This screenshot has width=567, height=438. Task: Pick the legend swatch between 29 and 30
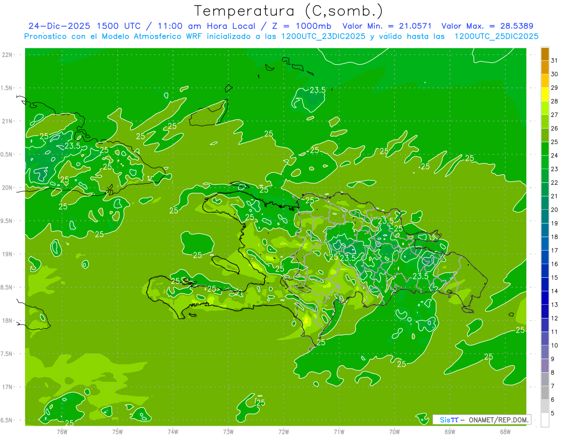(x=545, y=81)
